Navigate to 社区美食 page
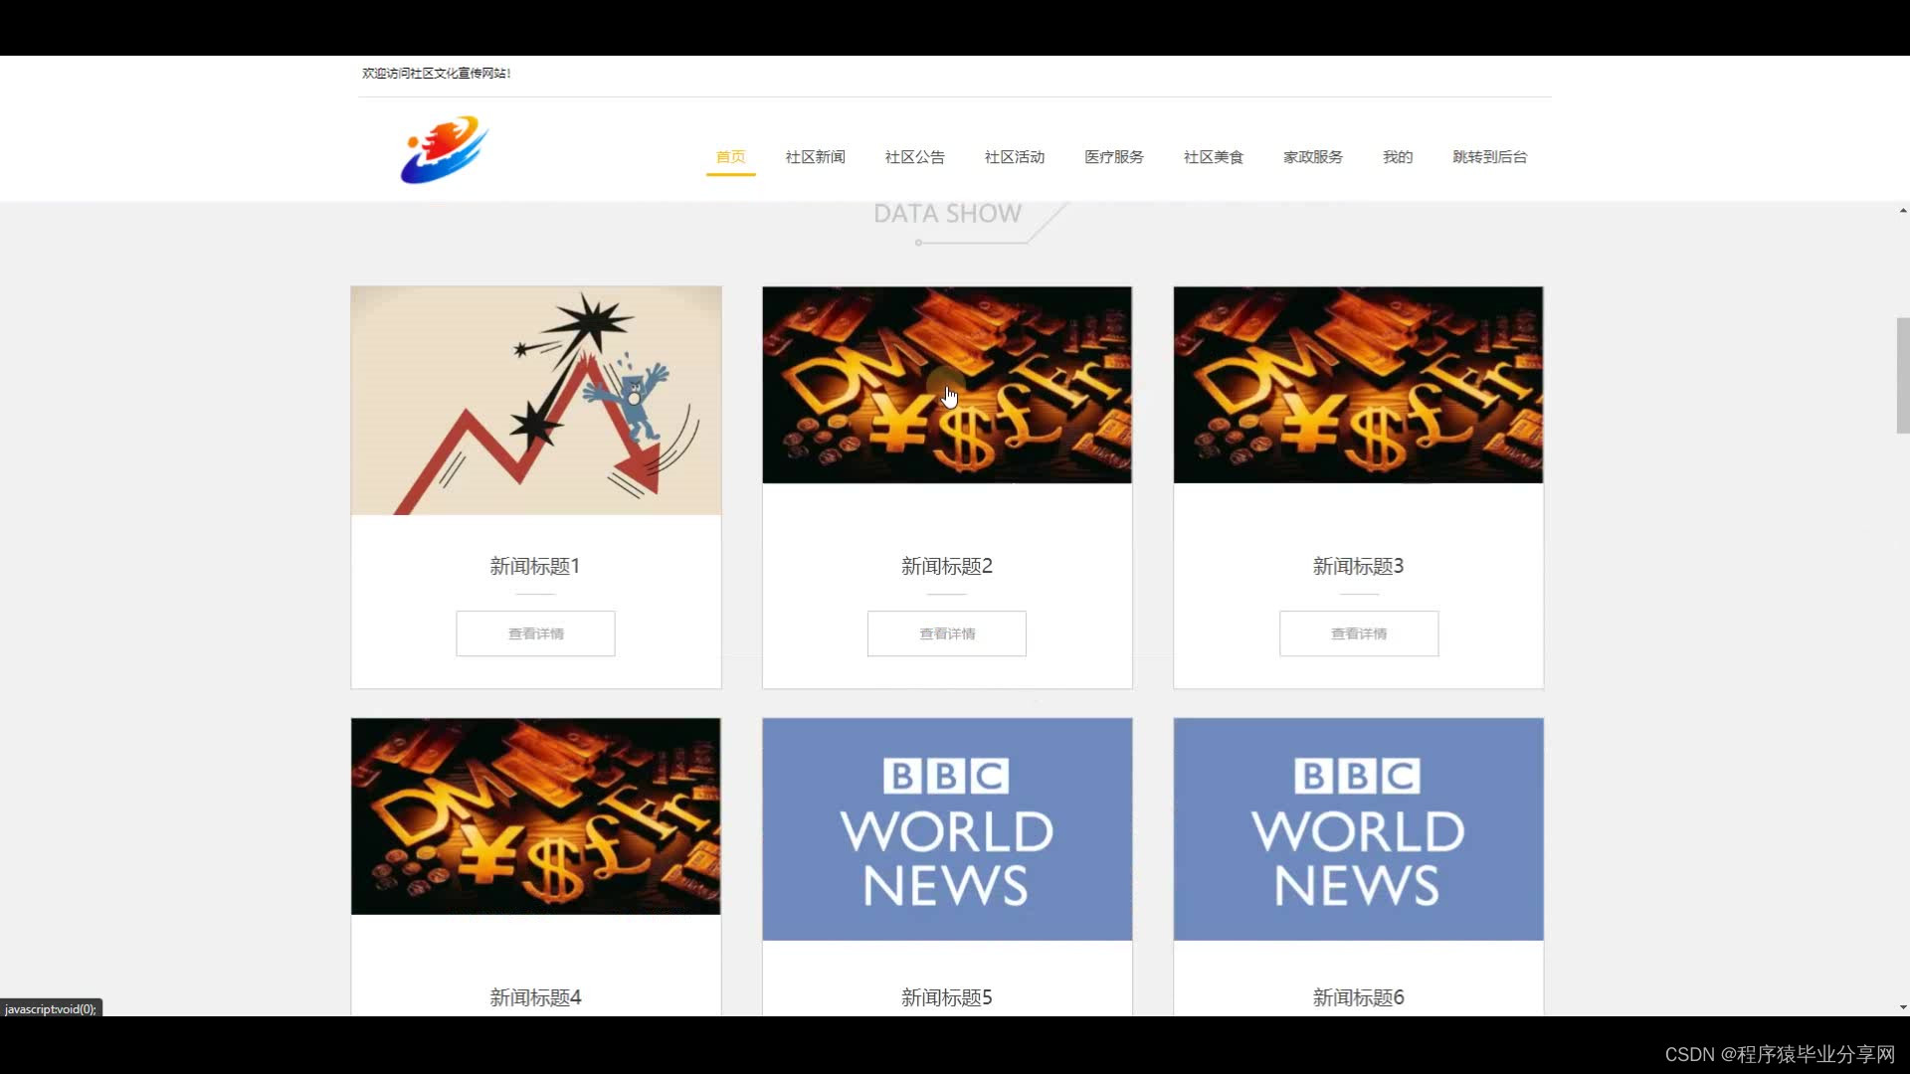Screen dimensions: 1910x1074 1213,157
